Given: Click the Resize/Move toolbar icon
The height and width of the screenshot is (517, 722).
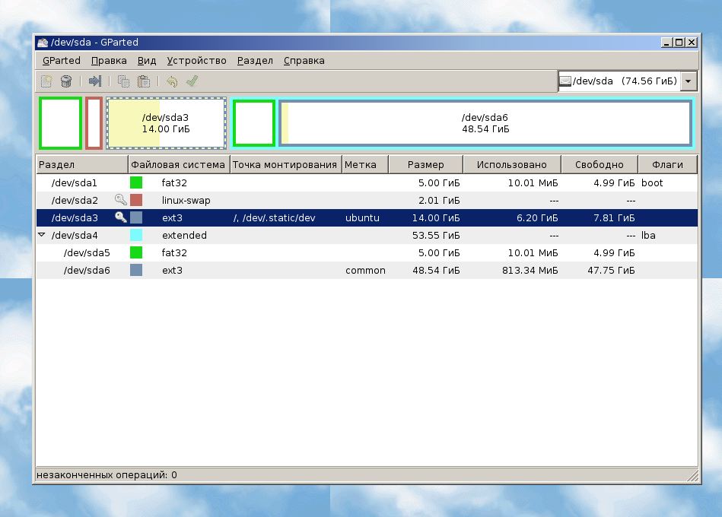Looking at the screenshot, I should point(95,81).
